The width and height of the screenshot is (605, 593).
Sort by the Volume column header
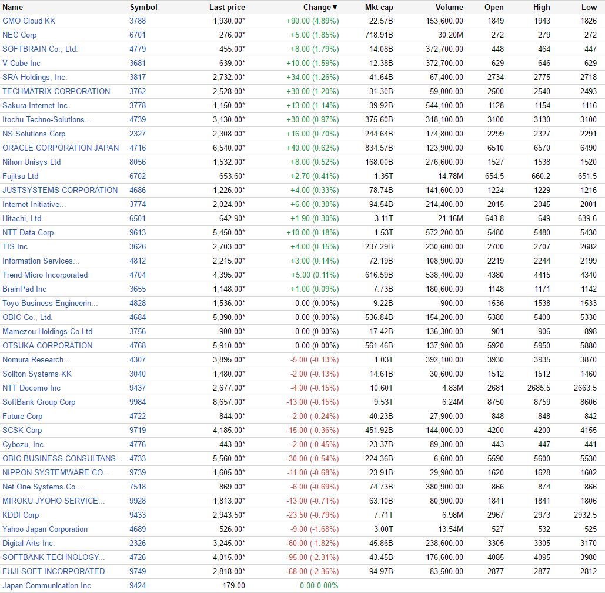(449, 7)
